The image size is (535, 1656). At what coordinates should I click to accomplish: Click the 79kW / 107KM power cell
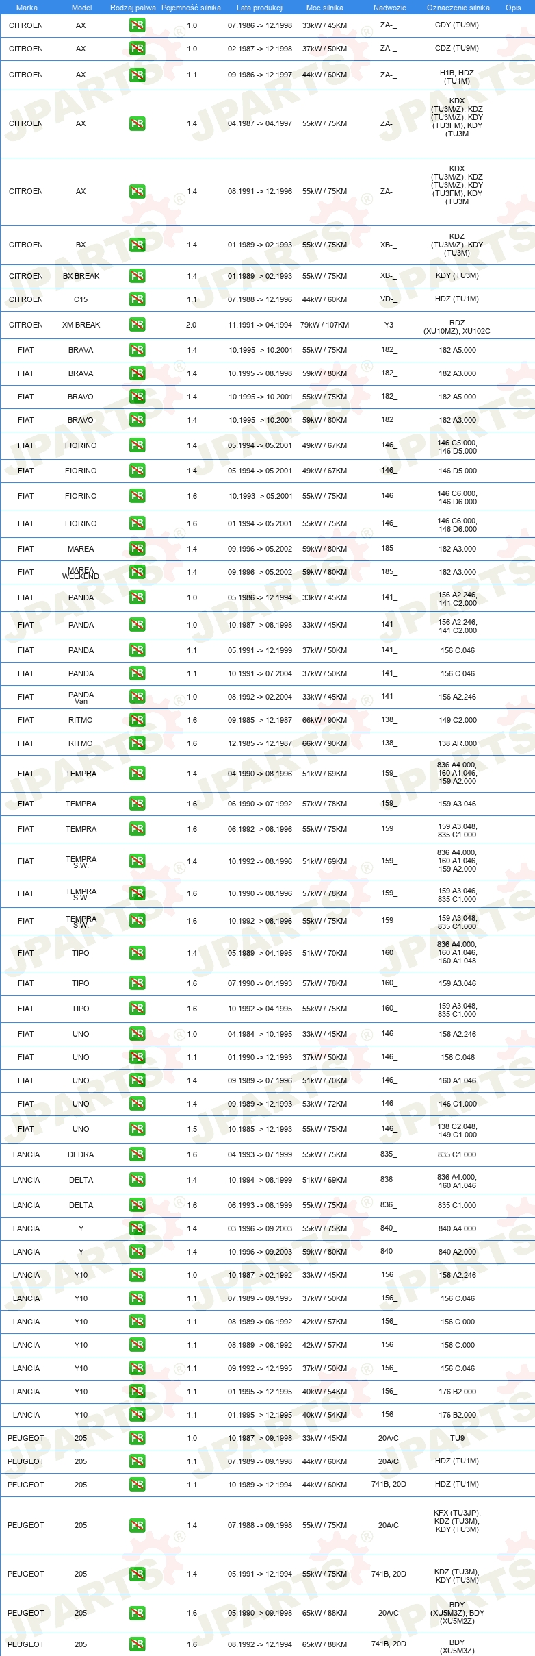pyautogui.click(x=324, y=325)
